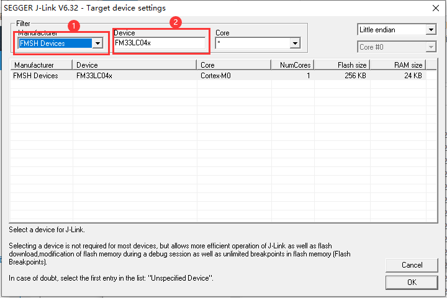
Task: Click the 256 KB flash size cell
Action: tap(355, 76)
